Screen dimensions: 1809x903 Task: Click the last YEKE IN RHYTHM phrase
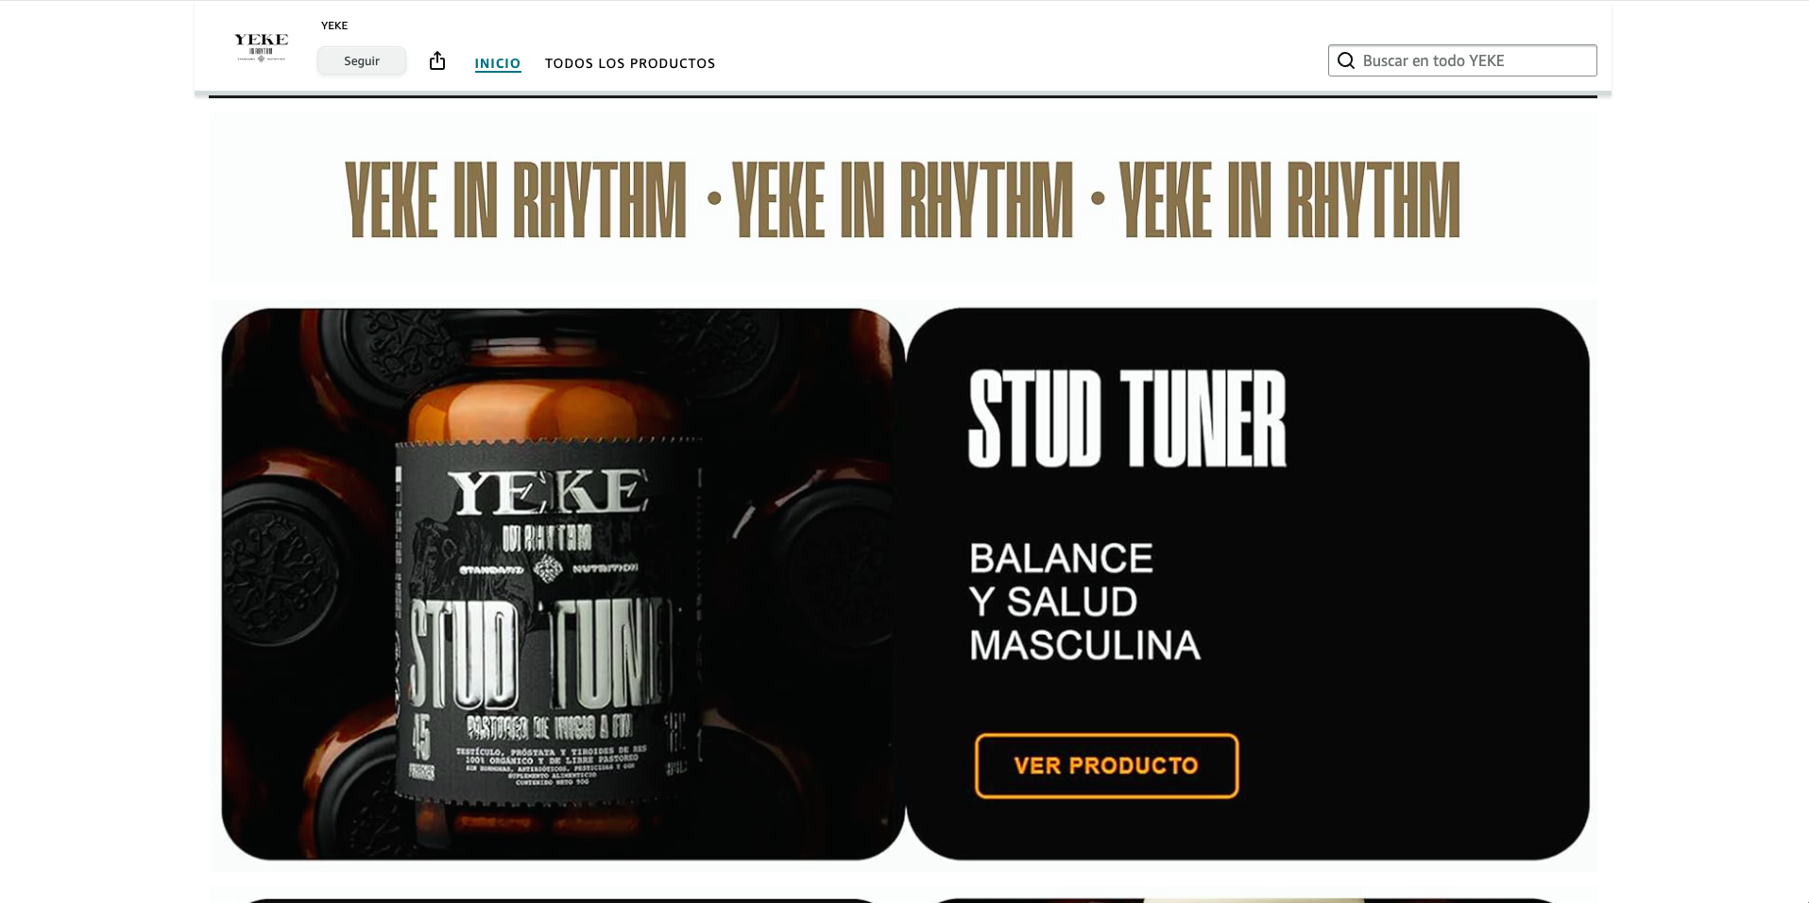click(1289, 199)
